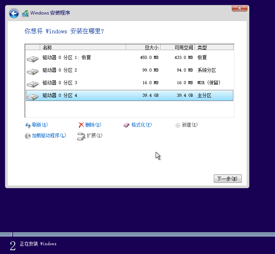Click the red X delete icon
275x254 pixels.
[x=81, y=125]
